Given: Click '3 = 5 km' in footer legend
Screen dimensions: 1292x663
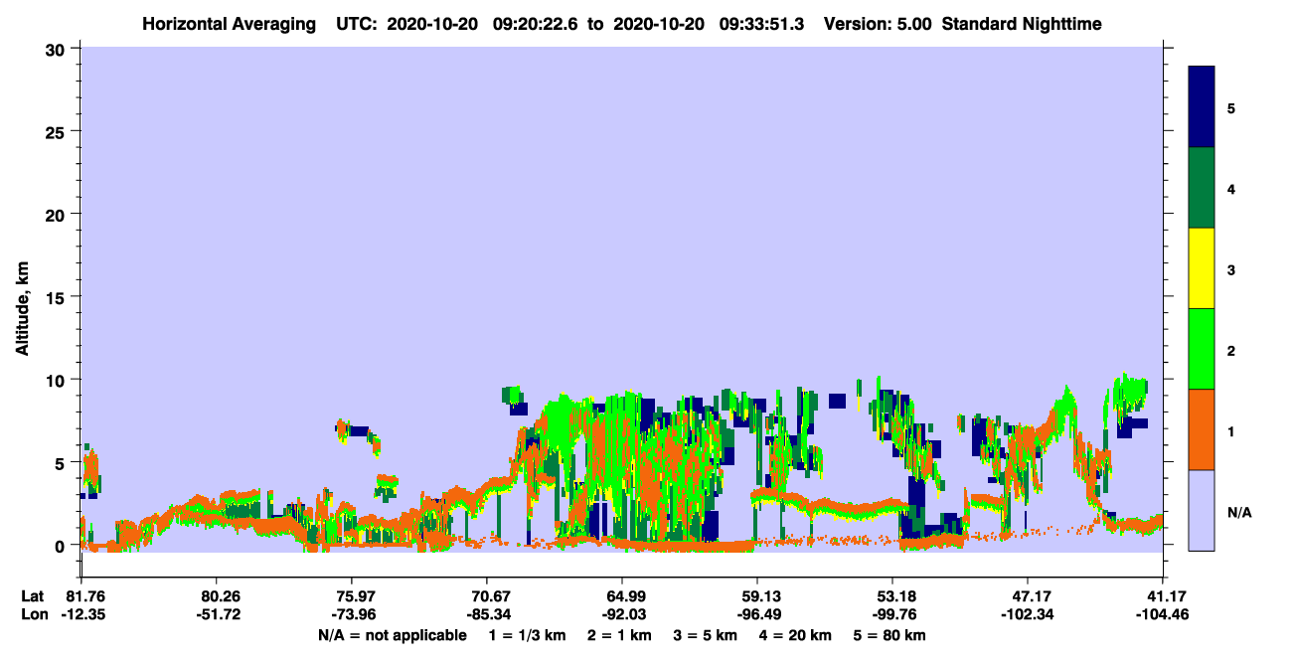Looking at the screenshot, I should 705,635.
